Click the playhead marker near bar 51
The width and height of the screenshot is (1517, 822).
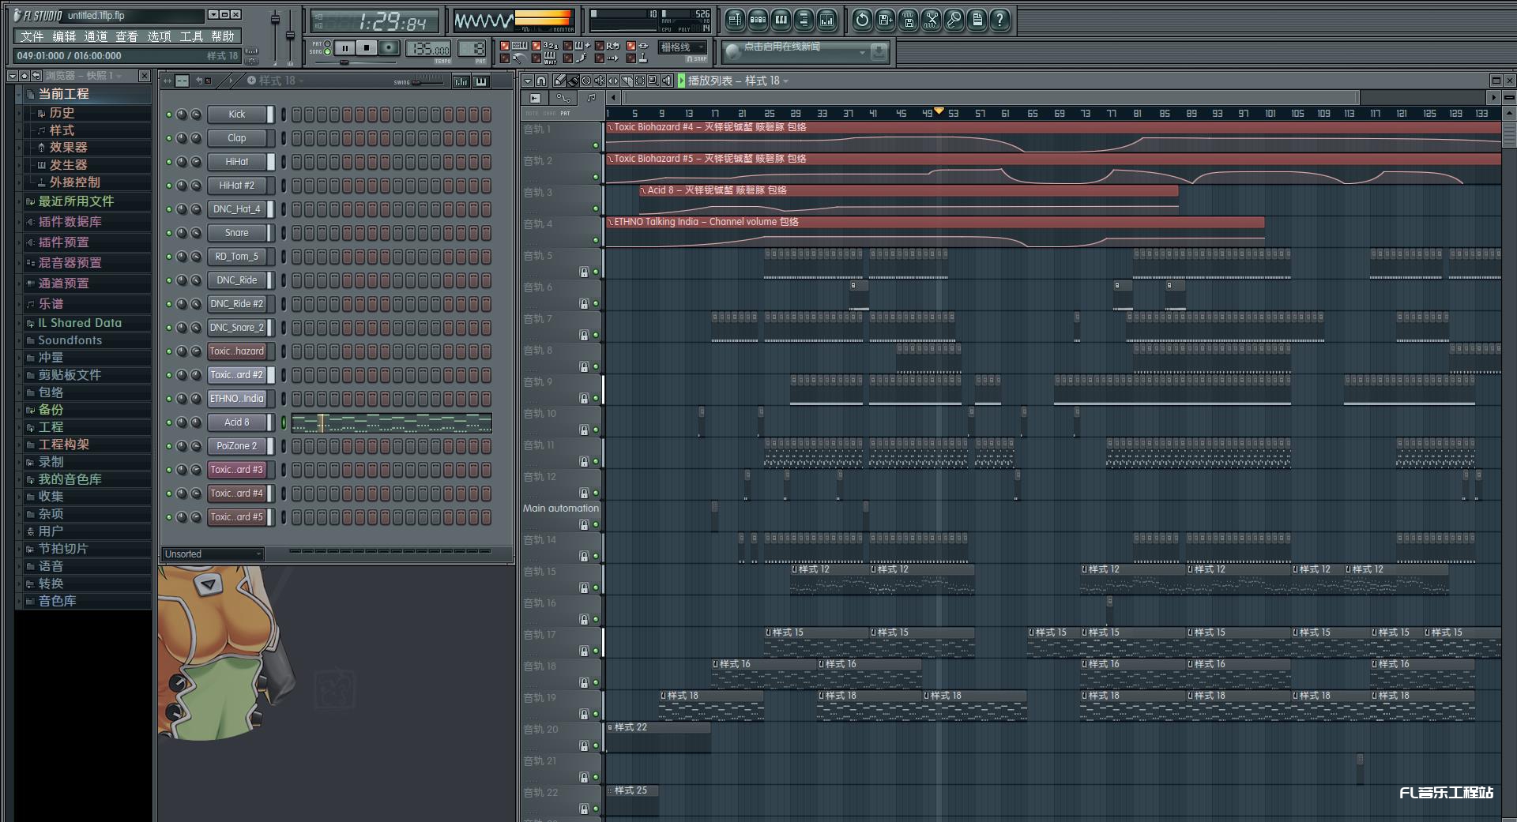(939, 111)
